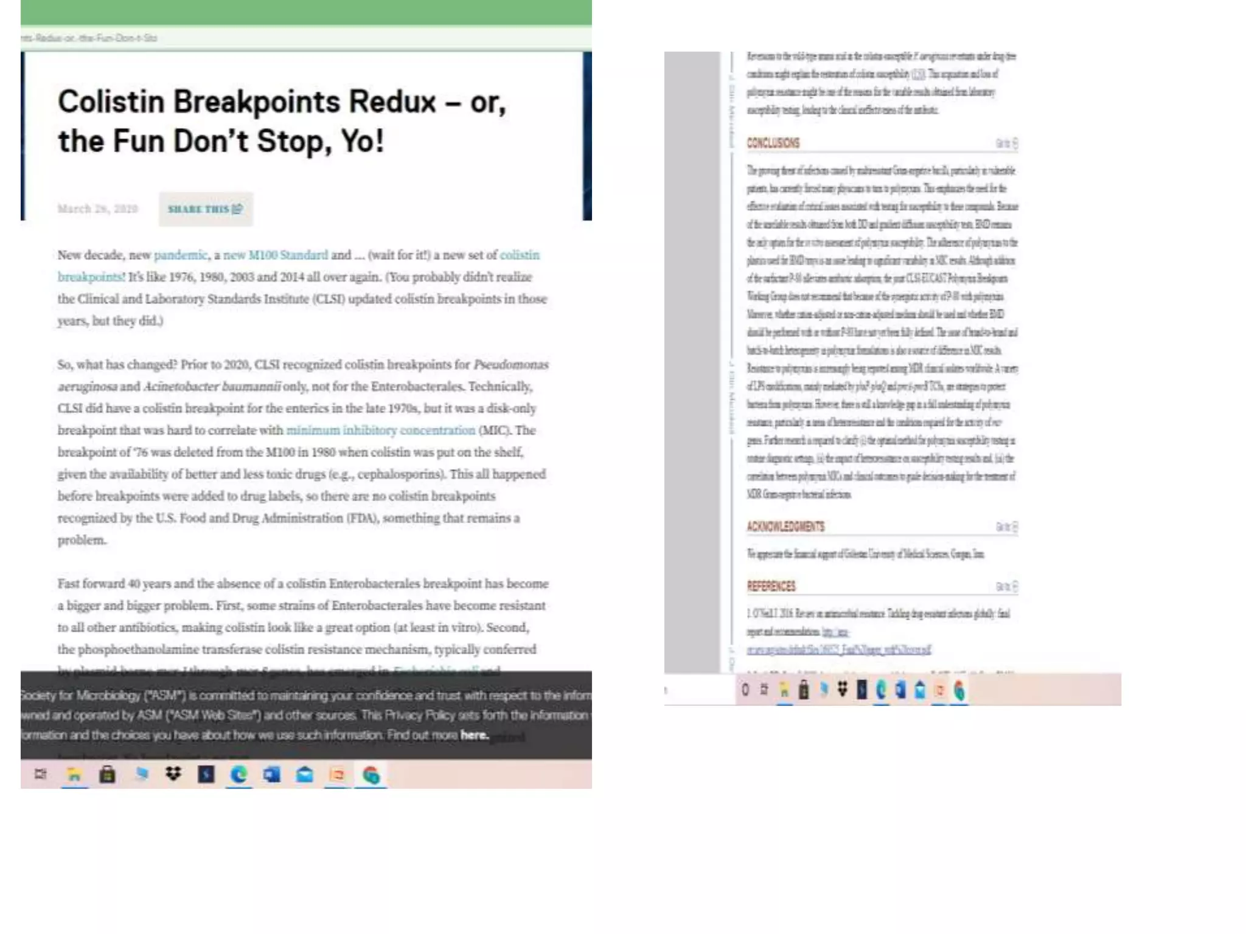Screen dimensions: 1246x934
Task: Click the Cortana circle icon in taskbar
Action: (x=745, y=690)
